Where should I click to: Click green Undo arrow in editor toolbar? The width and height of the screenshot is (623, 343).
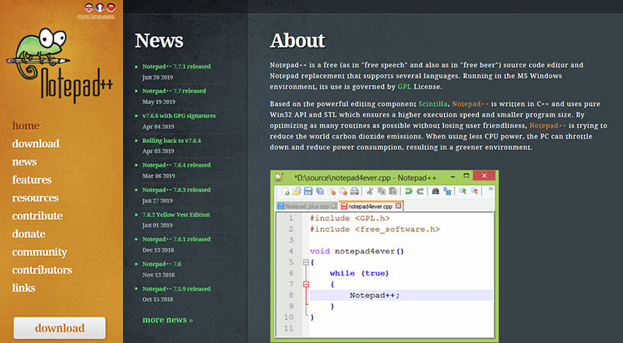408,191
